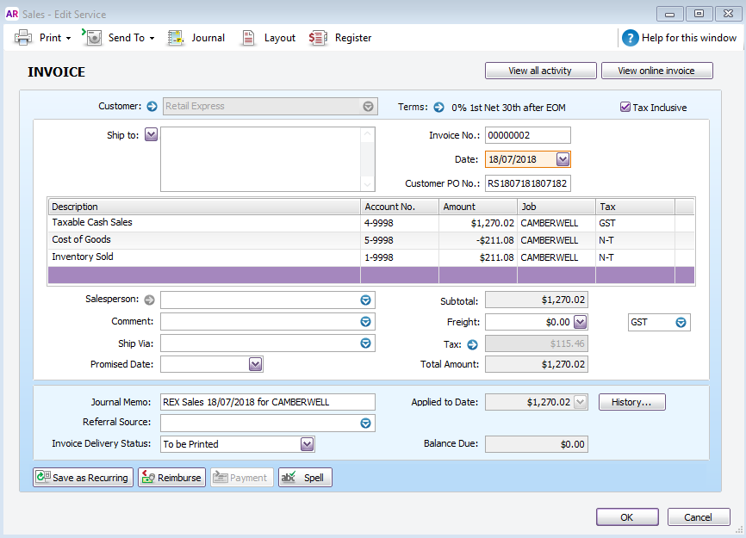Image resolution: width=746 pixels, height=538 pixels.
Task: Open the Promised Date calendar dropdown
Action: (256, 364)
